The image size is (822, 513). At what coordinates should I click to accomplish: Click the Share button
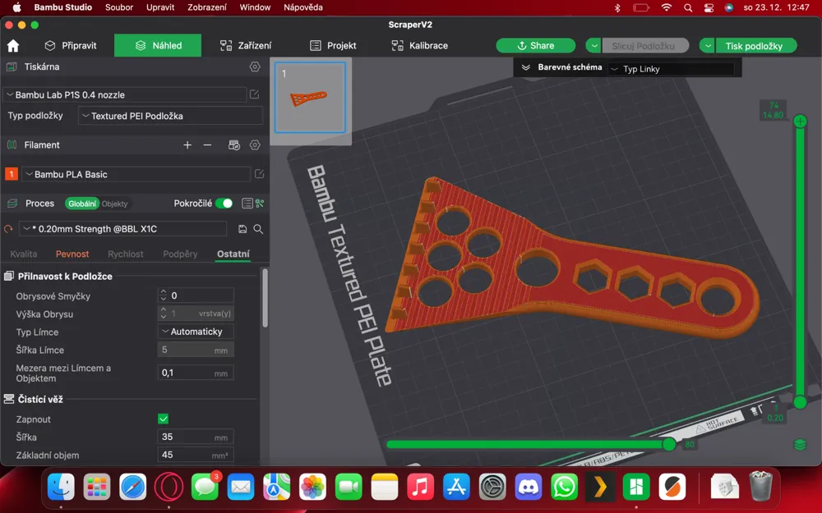point(535,46)
